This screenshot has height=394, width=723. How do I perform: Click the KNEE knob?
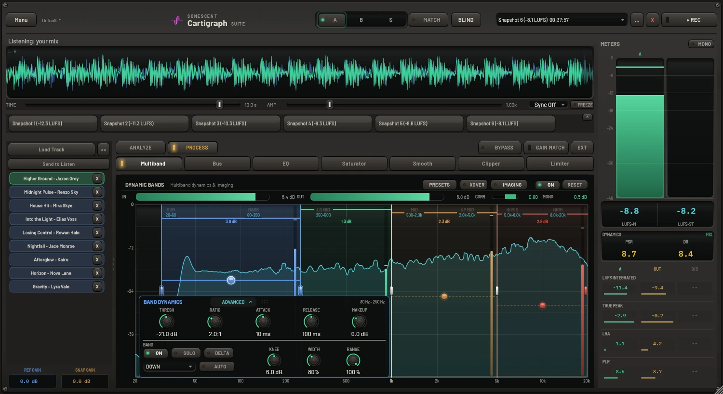point(274,360)
